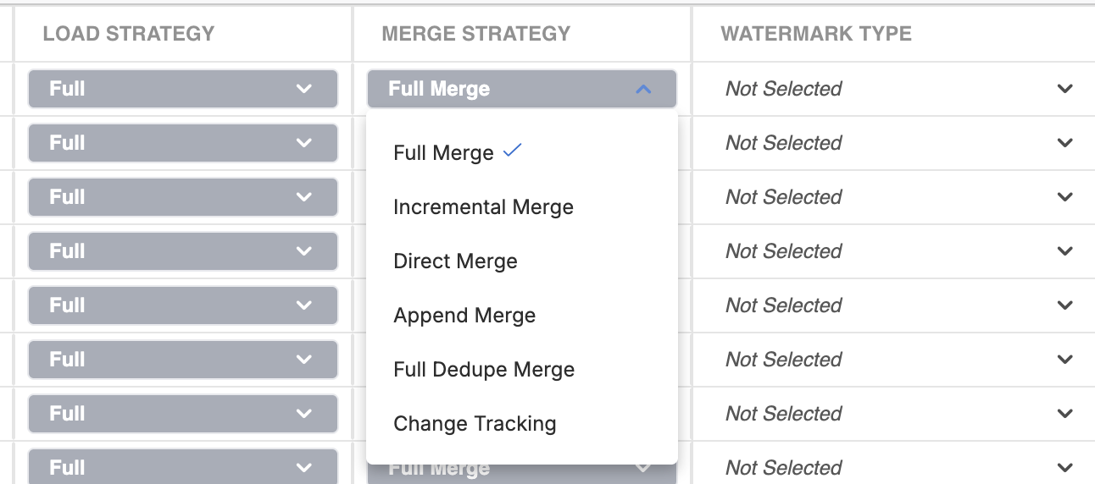The width and height of the screenshot is (1095, 484).
Task: Select the checked Full Merge option
Action: tap(444, 153)
